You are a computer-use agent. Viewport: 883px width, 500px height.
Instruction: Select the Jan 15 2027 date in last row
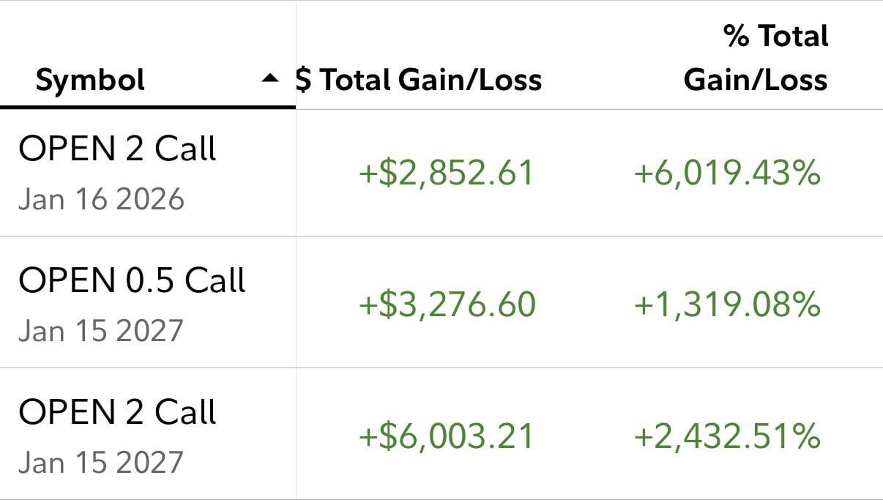pos(101,463)
